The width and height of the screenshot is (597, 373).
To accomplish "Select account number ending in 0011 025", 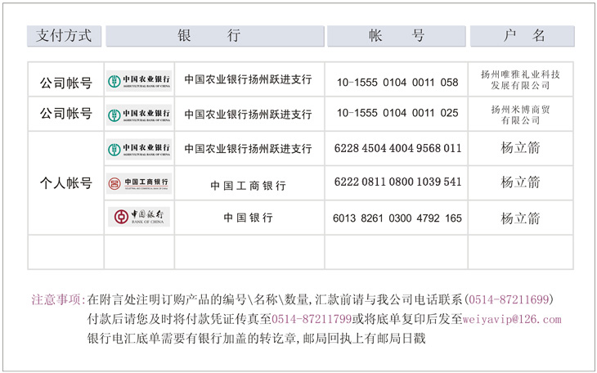I will tap(397, 115).
